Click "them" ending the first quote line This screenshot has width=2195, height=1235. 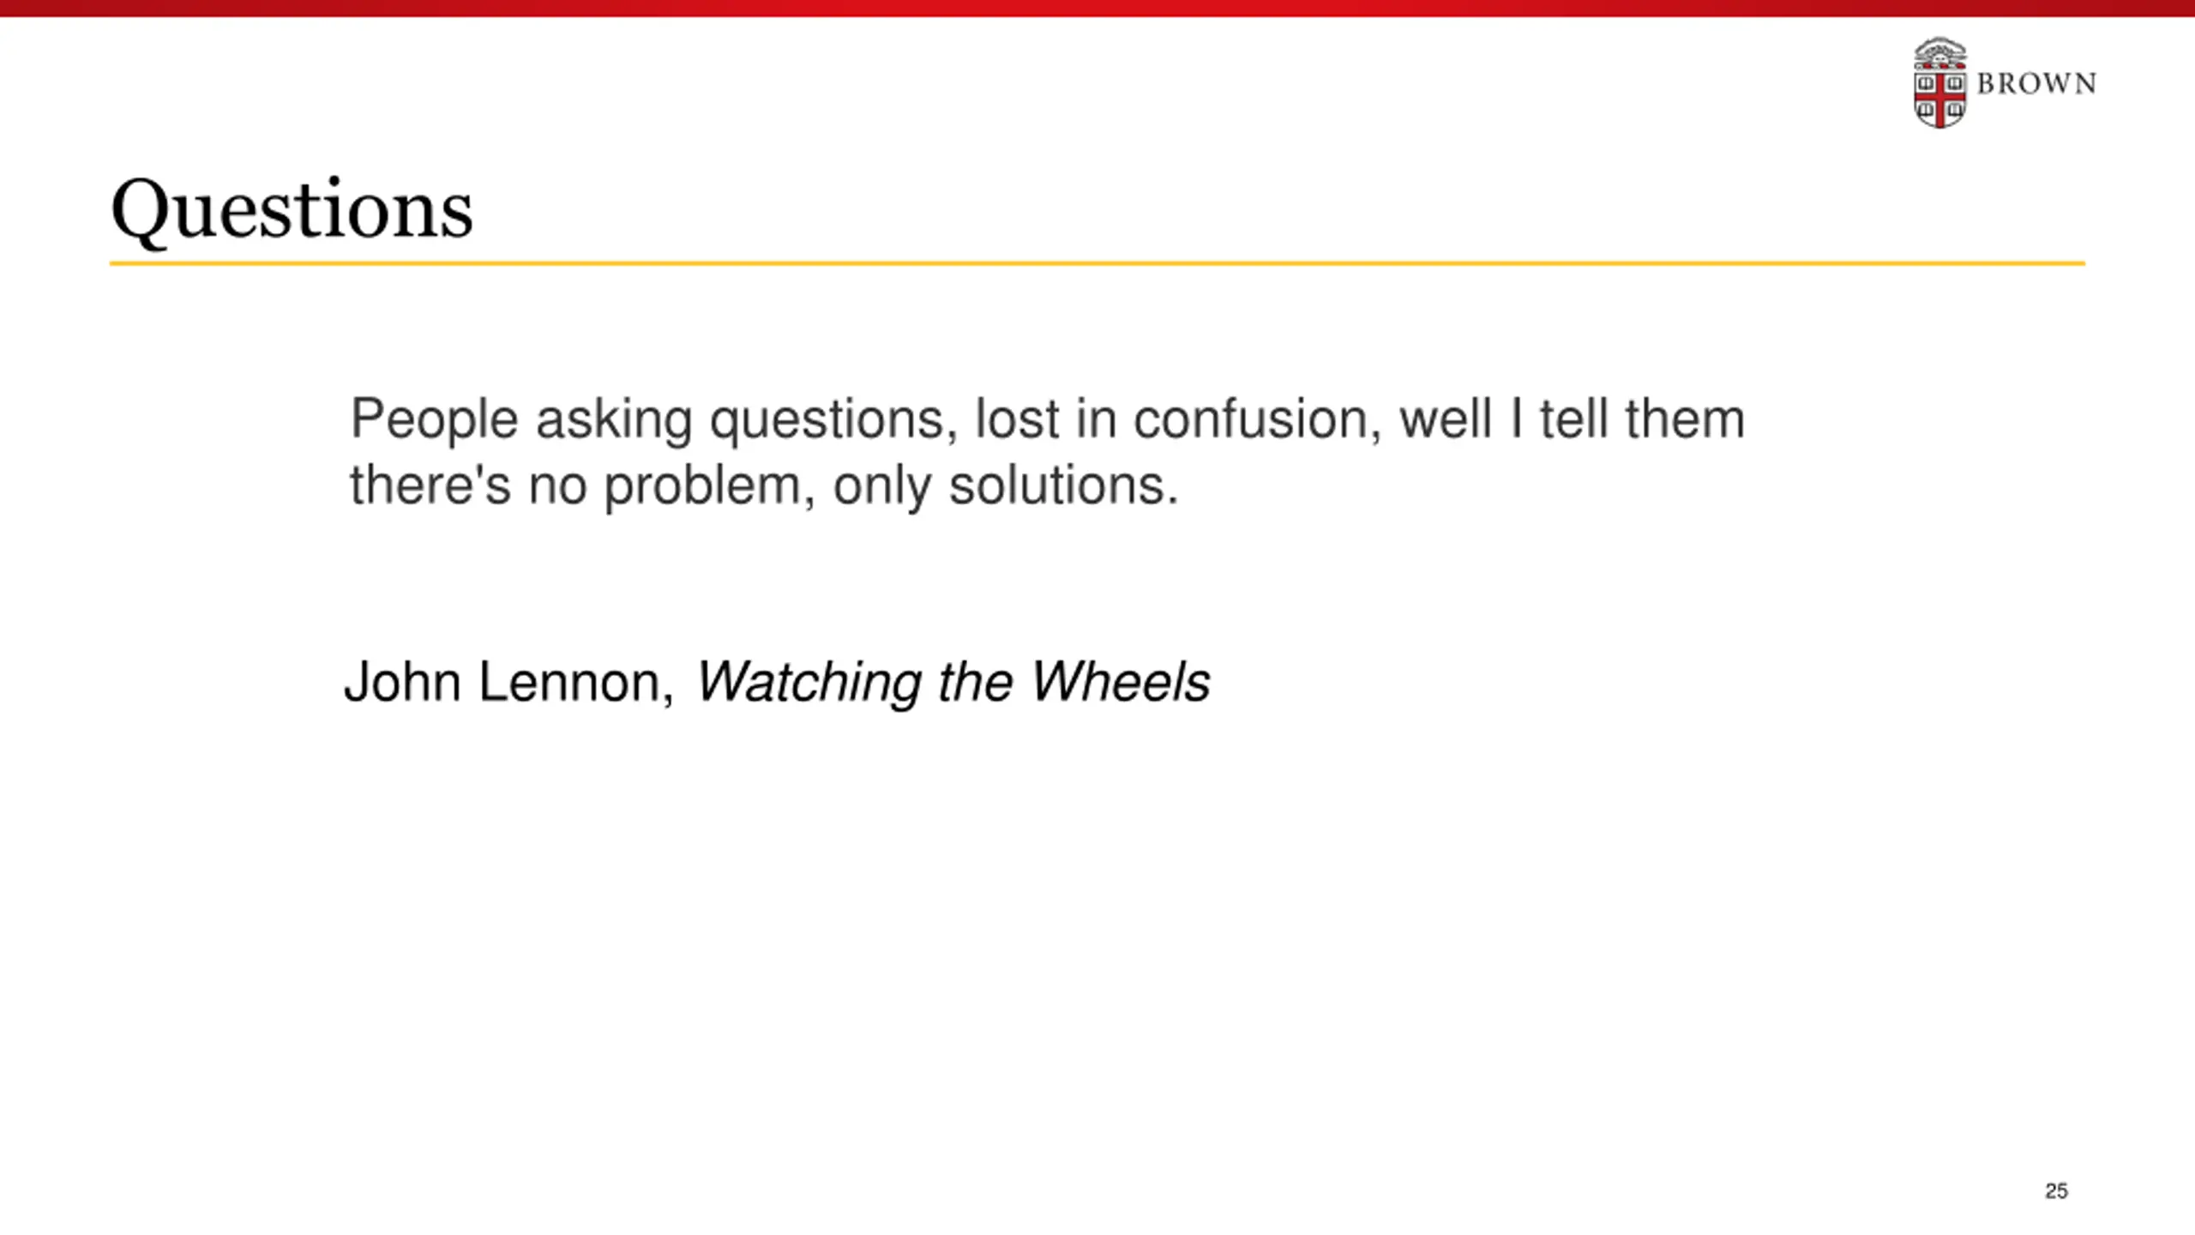pyautogui.click(x=1685, y=420)
